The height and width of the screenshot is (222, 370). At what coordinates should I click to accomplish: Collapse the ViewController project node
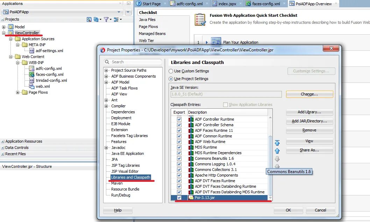(4, 33)
